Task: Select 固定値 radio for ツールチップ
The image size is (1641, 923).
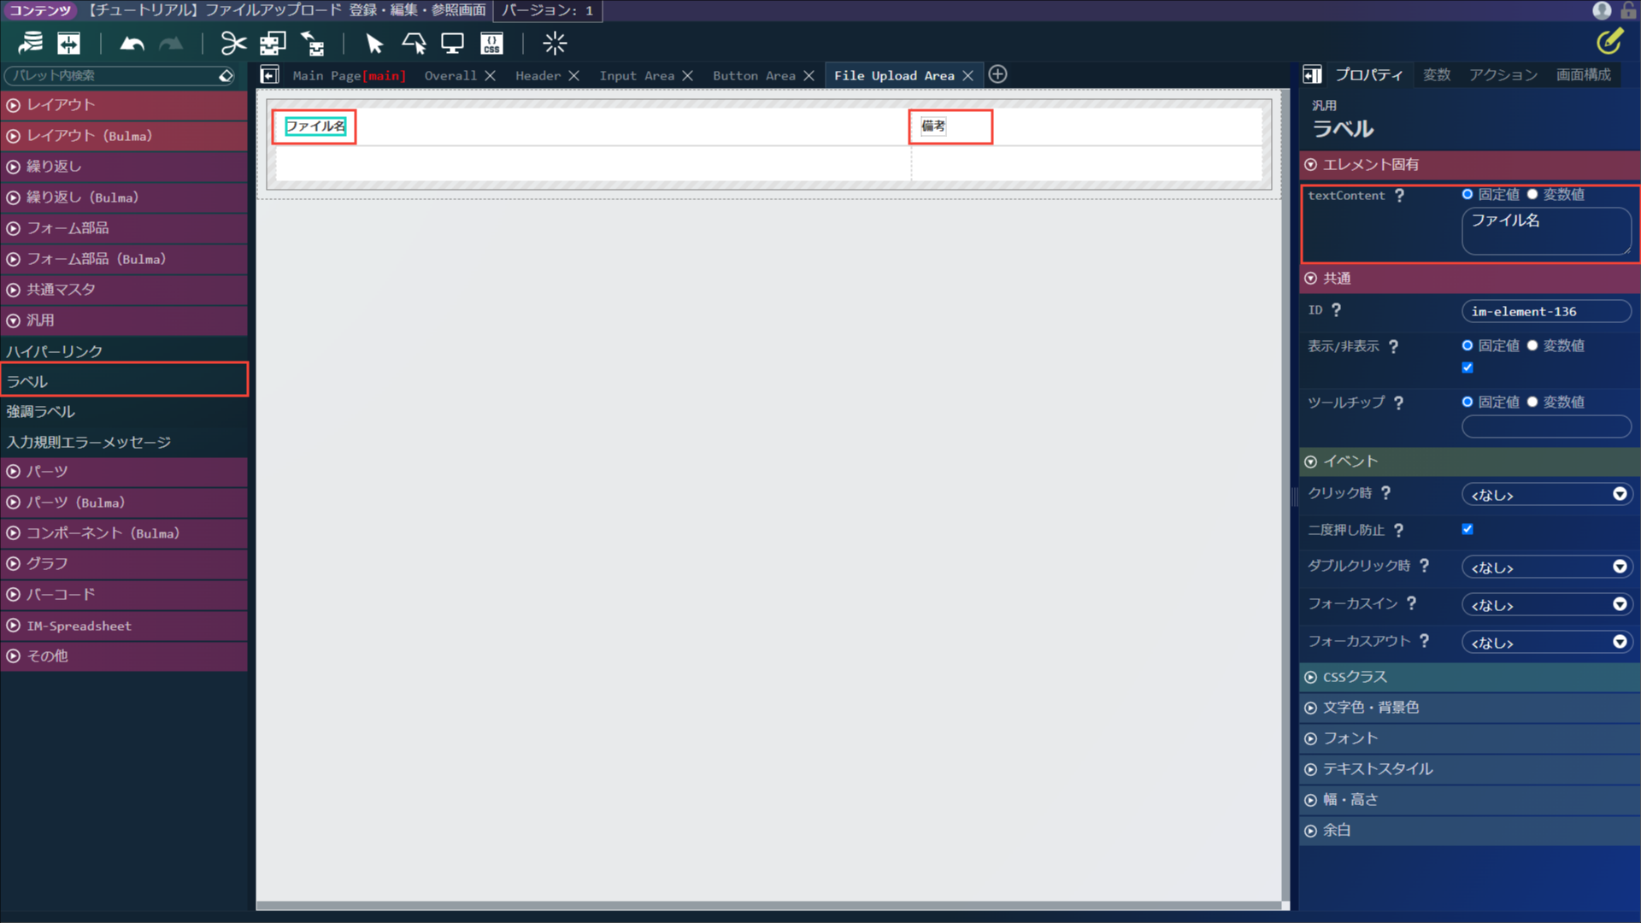Action: tap(1467, 402)
